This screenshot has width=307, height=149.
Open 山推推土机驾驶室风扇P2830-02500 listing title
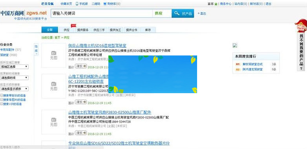tap(110, 112)
